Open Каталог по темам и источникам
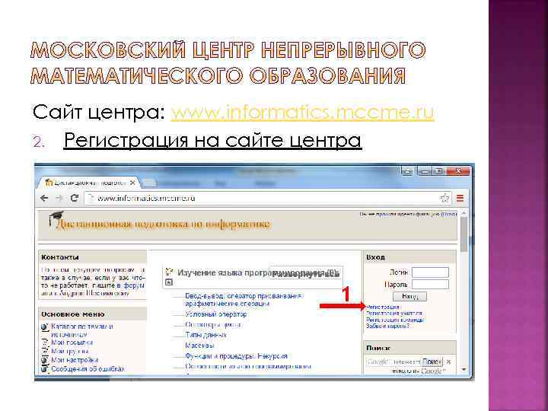Viewport: 548px width, 411px height. [82, 330]
